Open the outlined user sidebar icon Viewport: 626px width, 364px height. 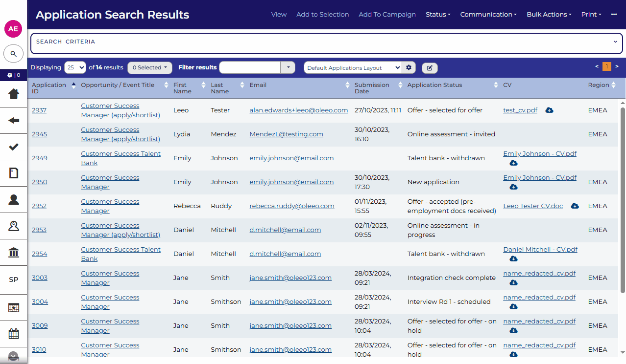(14, 226)
